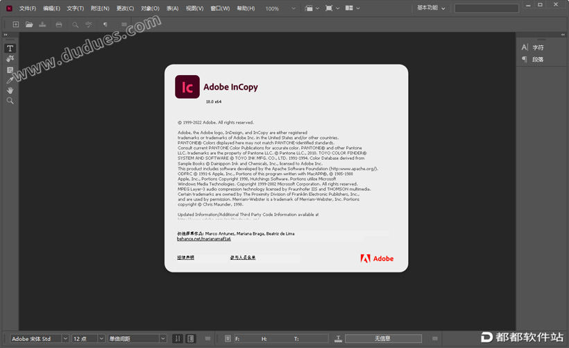Open the behance.net artist link

coord(204,239)
